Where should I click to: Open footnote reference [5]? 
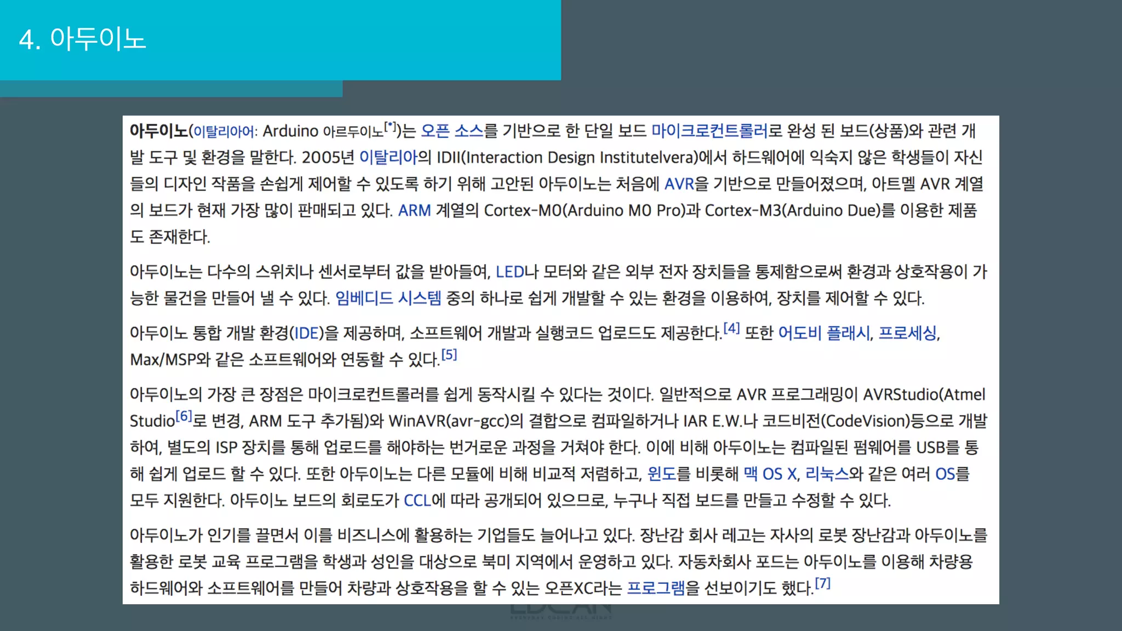coord(449,354)
